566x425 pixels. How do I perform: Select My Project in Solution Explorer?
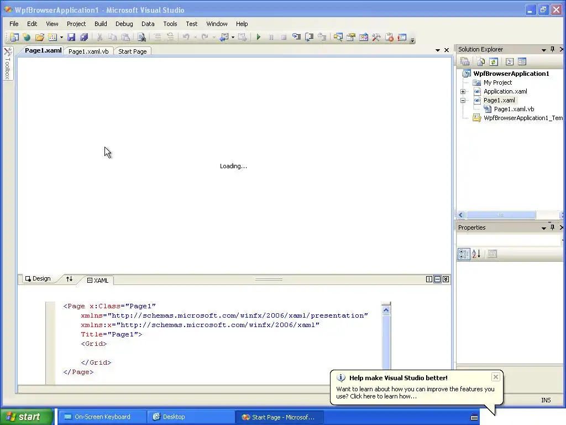pos(497,82)
